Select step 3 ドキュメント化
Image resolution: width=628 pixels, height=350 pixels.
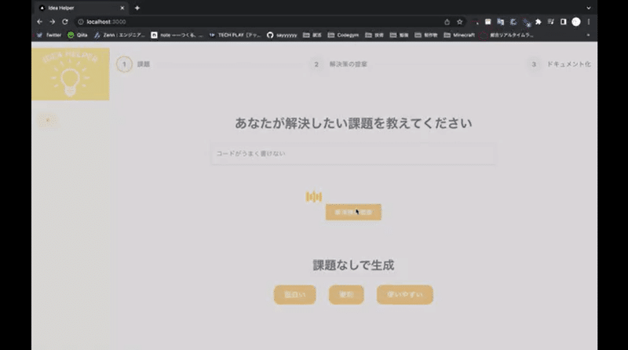pos(559,64)
